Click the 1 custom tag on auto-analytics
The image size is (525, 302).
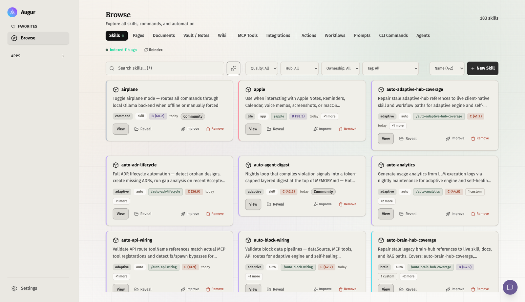[475, 192]
